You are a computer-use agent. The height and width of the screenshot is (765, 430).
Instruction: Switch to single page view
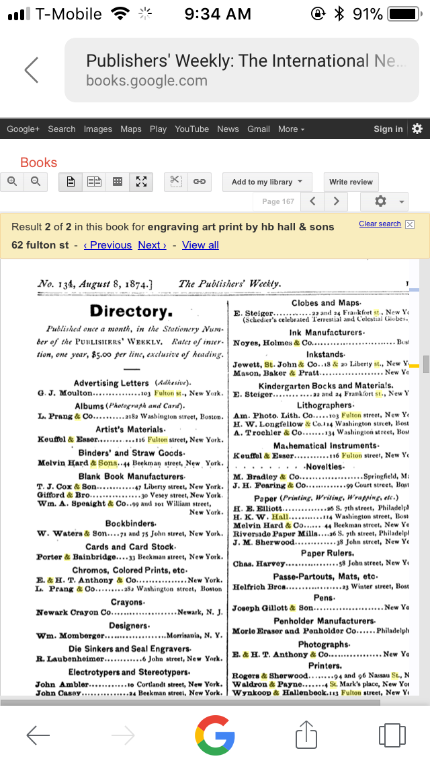(x=71, y=182)
